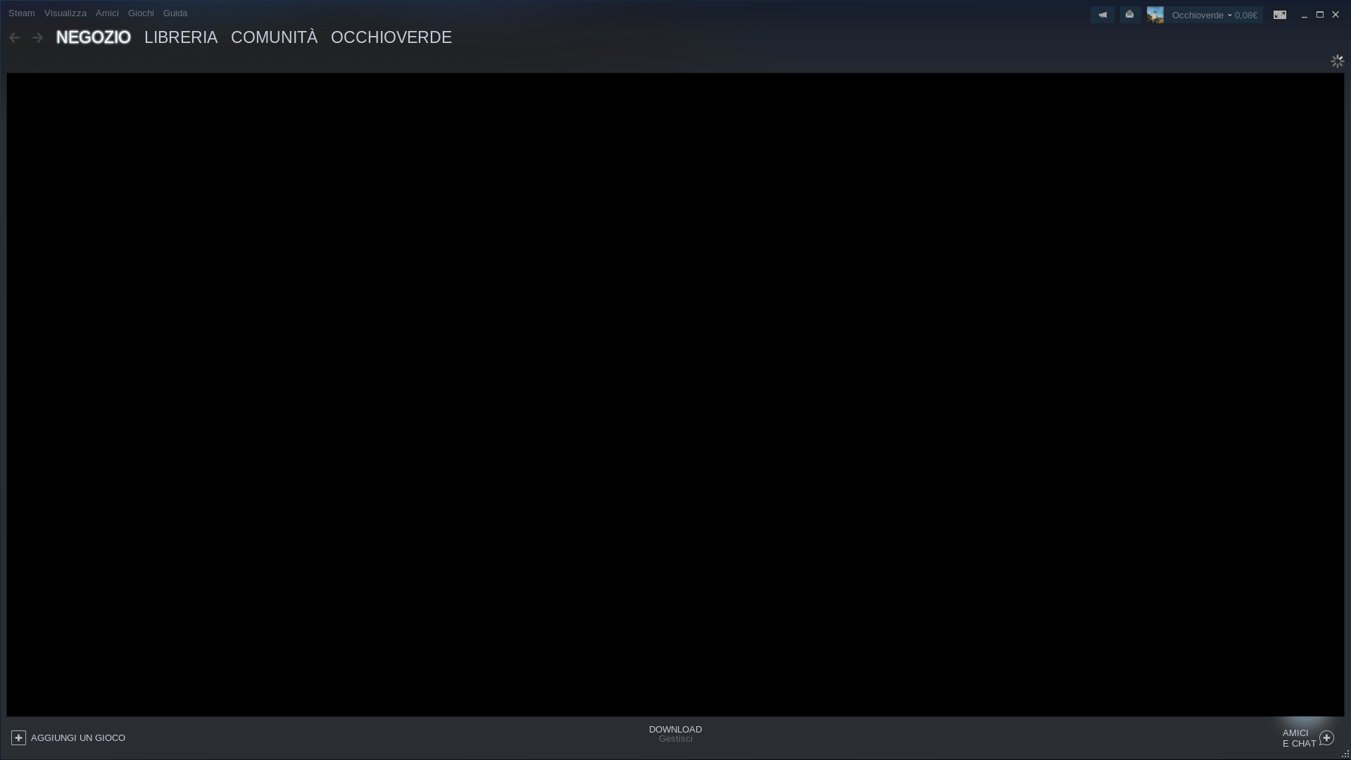The width and height of the screenshot is (1351, 760).
Task: Click the 0,08€ wallet balance
Action: click(1246, 15)
